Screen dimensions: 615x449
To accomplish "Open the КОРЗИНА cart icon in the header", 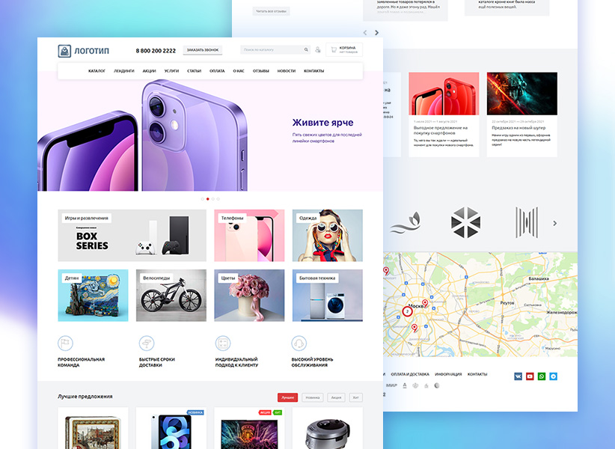I will [x=334, y=50].
